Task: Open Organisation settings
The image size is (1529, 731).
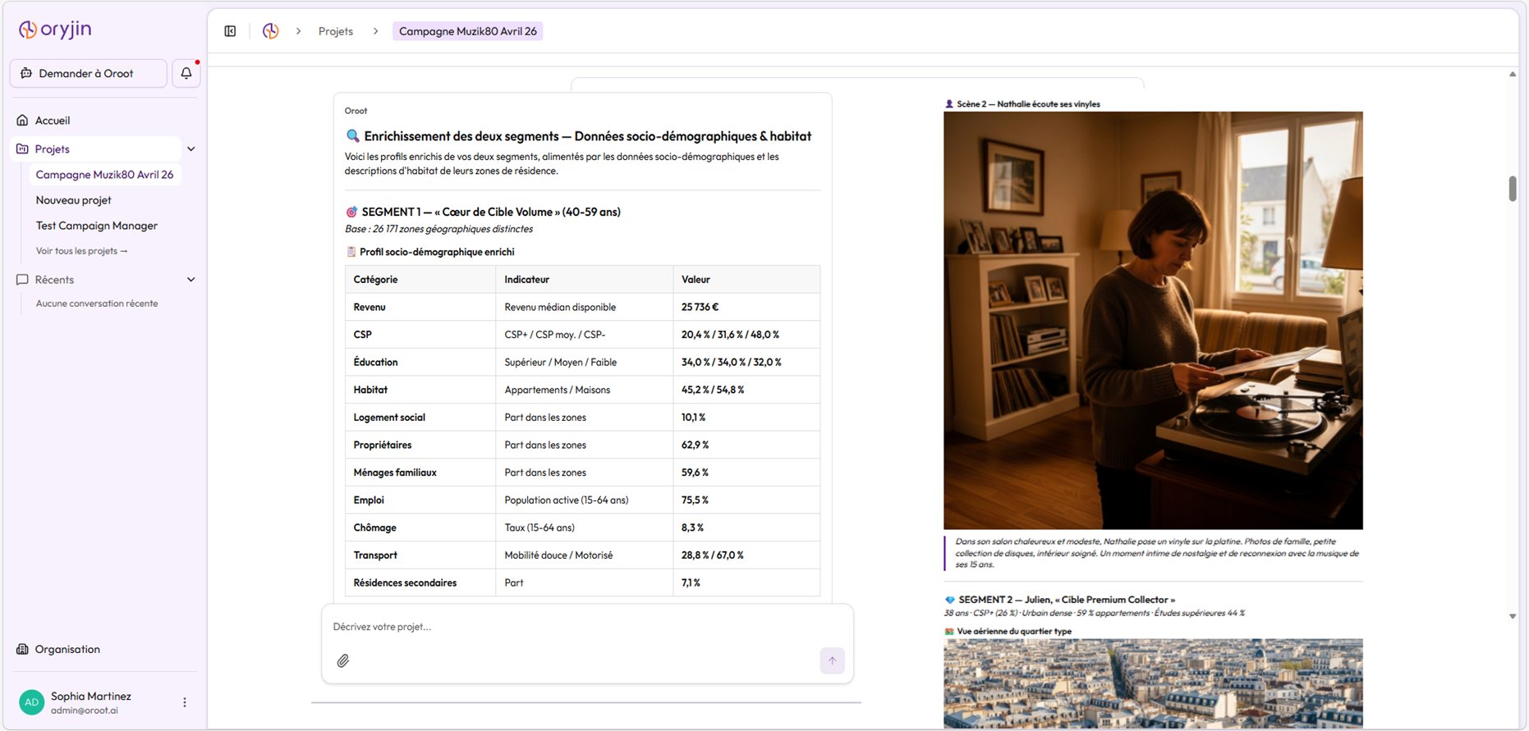Action: coord(67,649)
